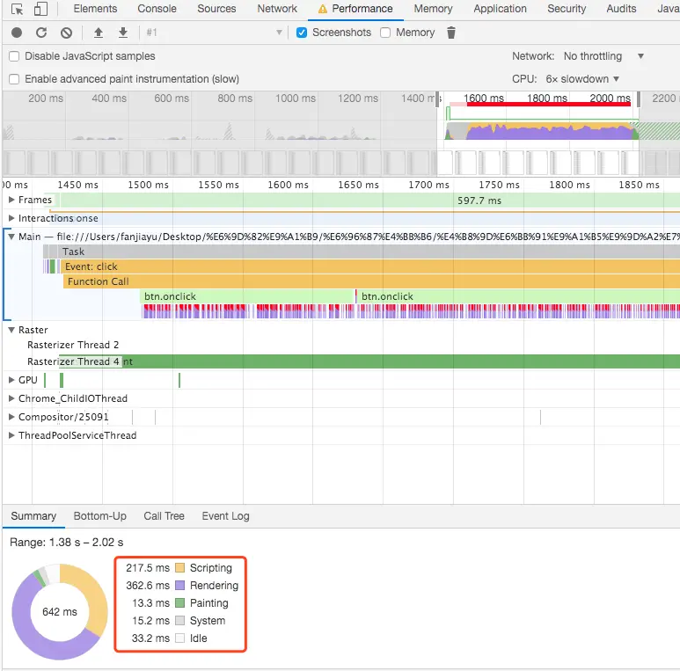
Task: Click the System color swatch
Action: click(x=180, y=621)
